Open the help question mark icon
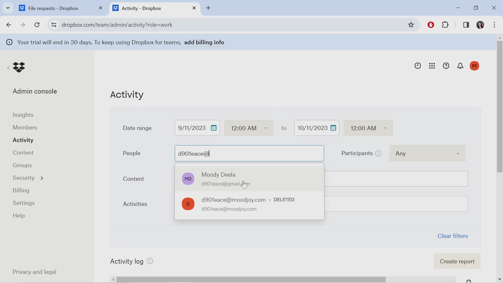 point(446,66)
